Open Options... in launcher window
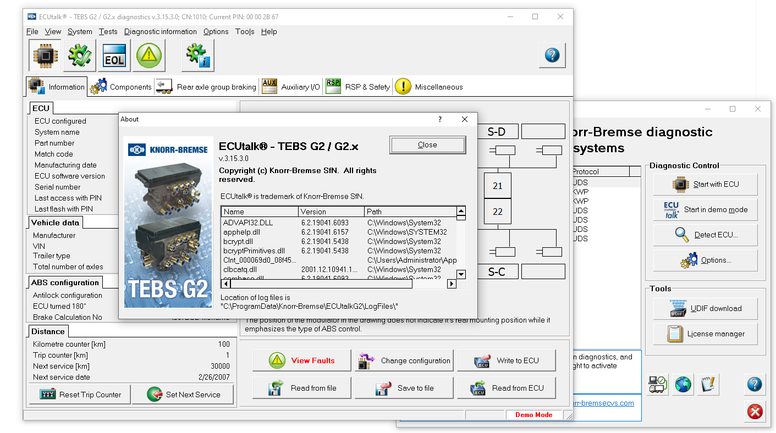This screenshot has height=433, width=776. click(x=705, y=260)
